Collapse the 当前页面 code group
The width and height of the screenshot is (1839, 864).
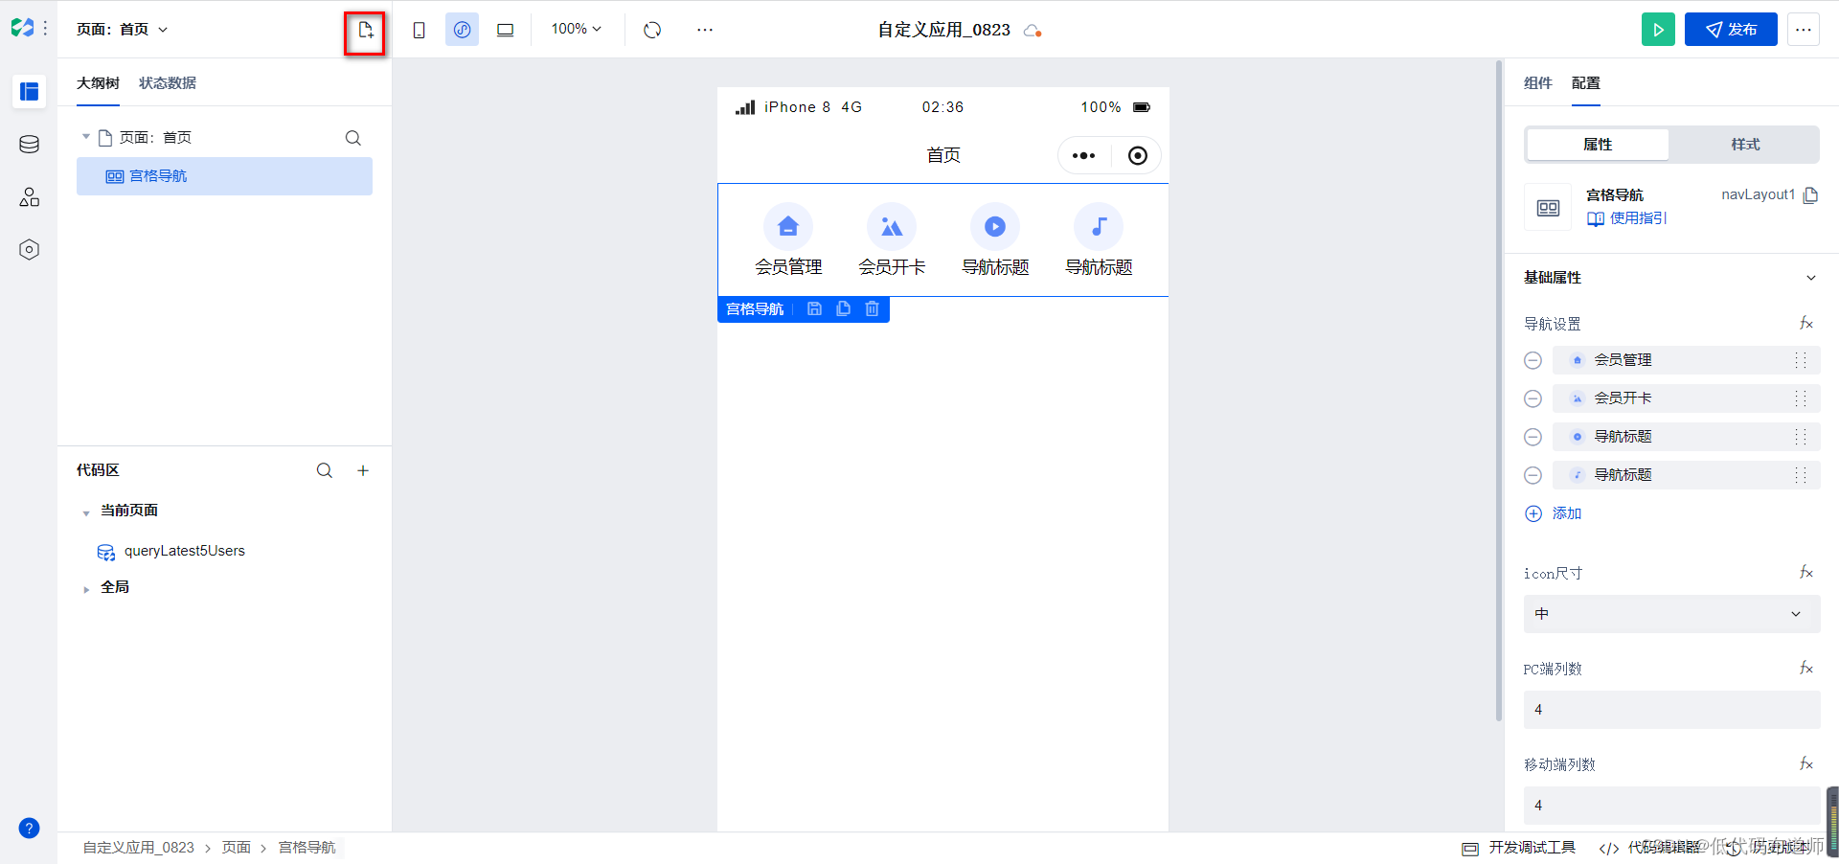click(86, 512)
